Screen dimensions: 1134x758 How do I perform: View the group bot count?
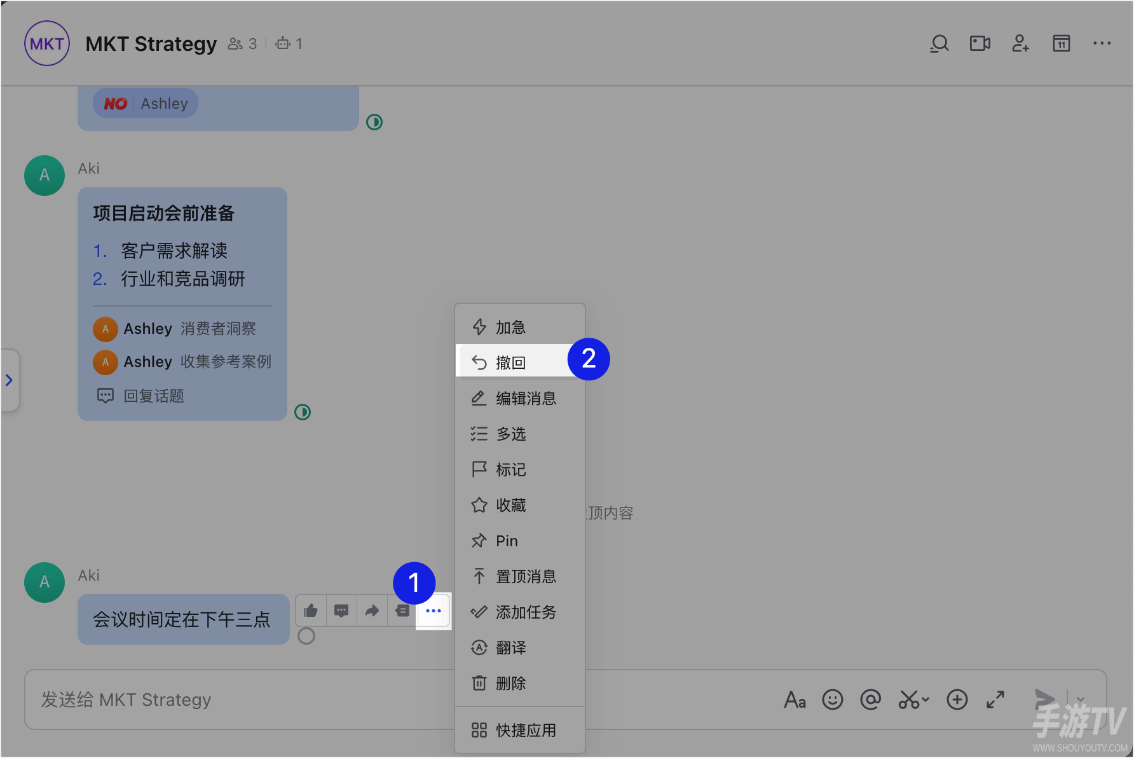point(289,44)
